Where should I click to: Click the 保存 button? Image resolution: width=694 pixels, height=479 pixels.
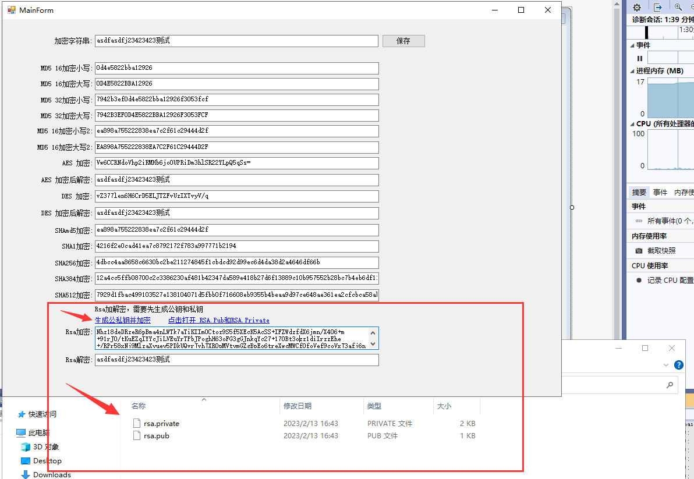403,41
